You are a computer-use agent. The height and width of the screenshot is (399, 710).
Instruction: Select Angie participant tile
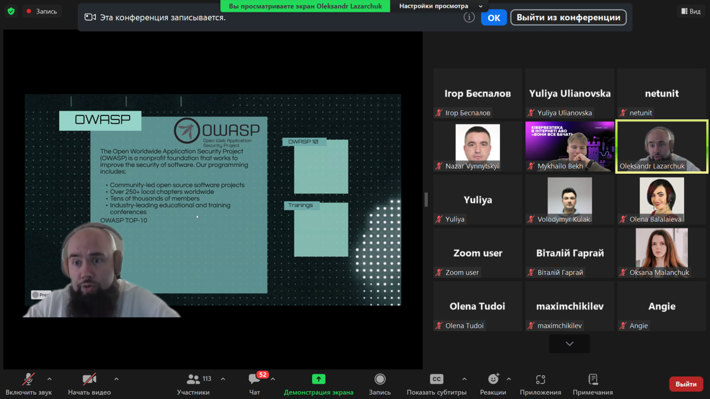click(662, 307)
